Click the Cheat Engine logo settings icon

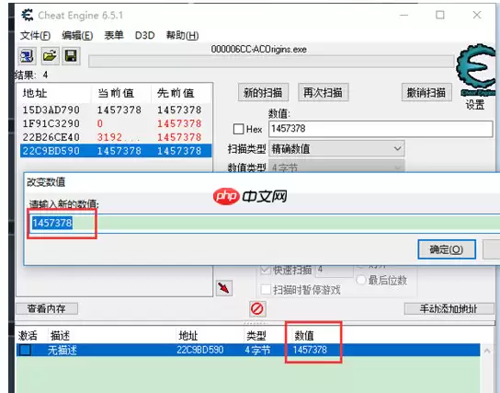click(477, 69)
